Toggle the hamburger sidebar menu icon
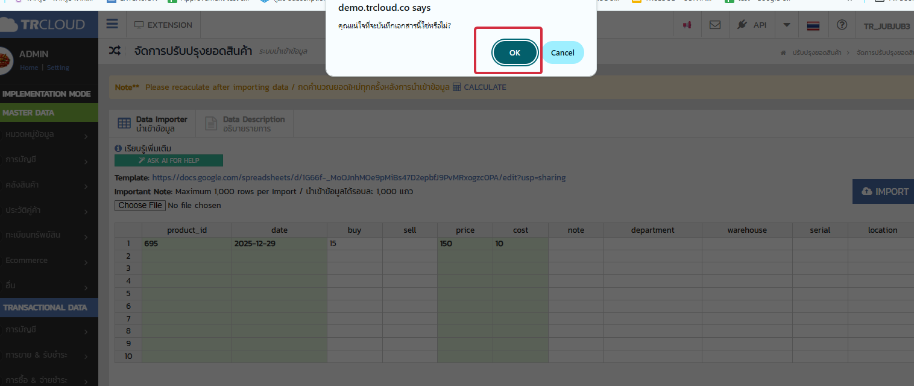This screenshot has height=386, width=914. tap(112, 25)
